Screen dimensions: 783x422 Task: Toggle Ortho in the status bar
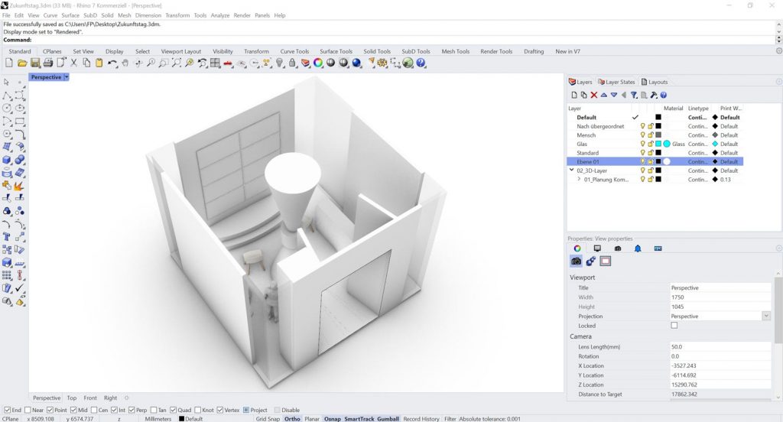pyautogui.click(x=292, y=419)
